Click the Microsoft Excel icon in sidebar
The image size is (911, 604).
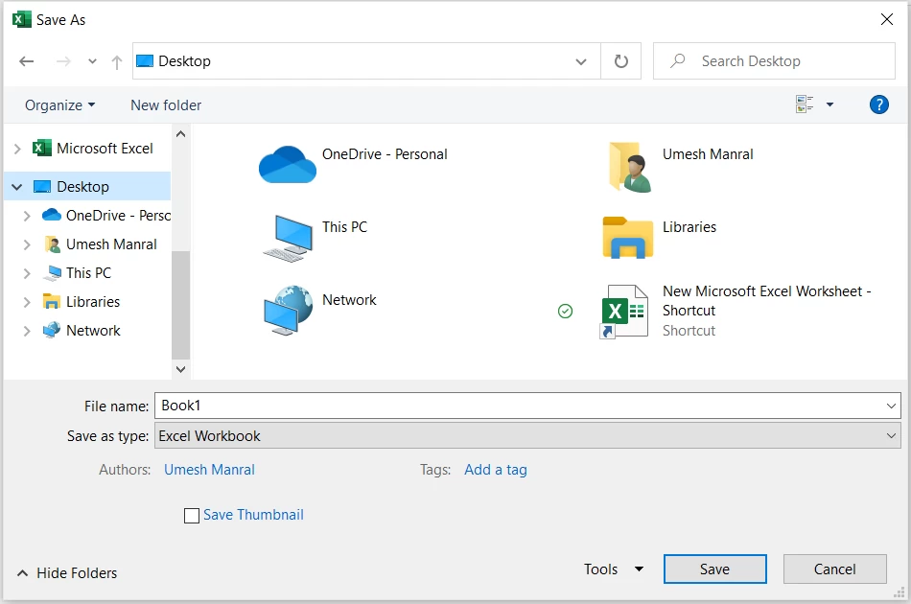[x=41, y=148]
